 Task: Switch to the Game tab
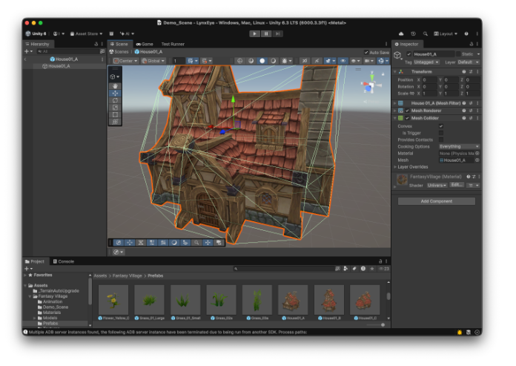pos(145,44)
